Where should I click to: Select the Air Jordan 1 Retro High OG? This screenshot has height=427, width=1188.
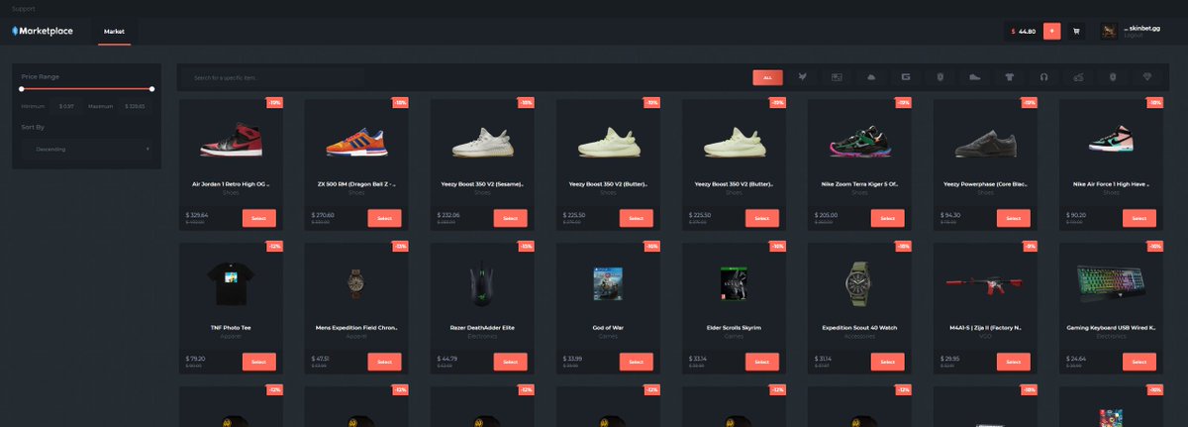259,218
